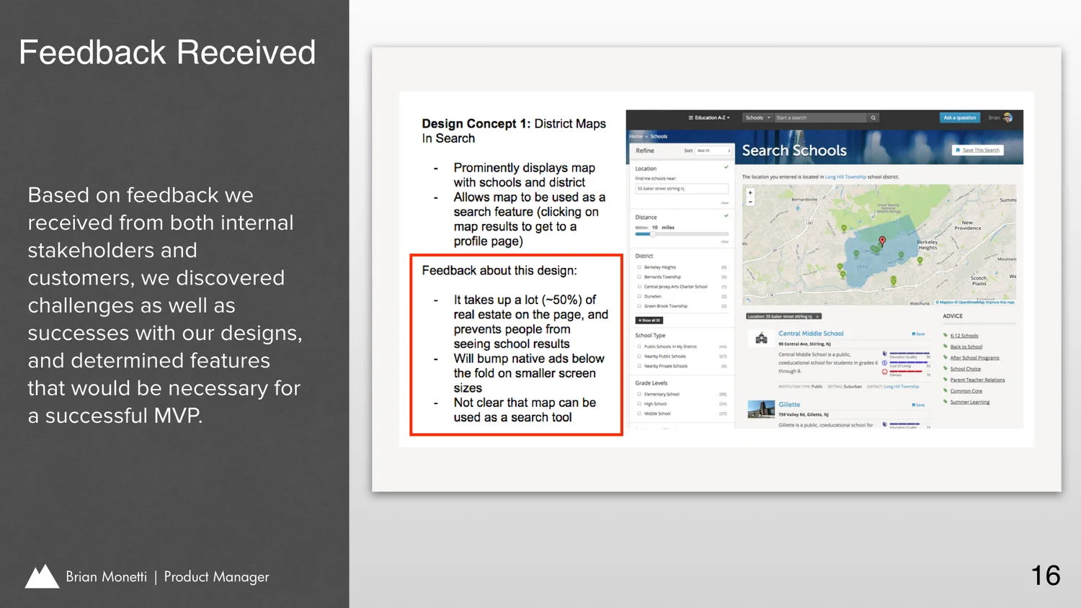This screenshot has width=1081, height=608.
Task: Click Central Middle School's Climate icon
Action: pyautogui.click(x=884, y=372)
